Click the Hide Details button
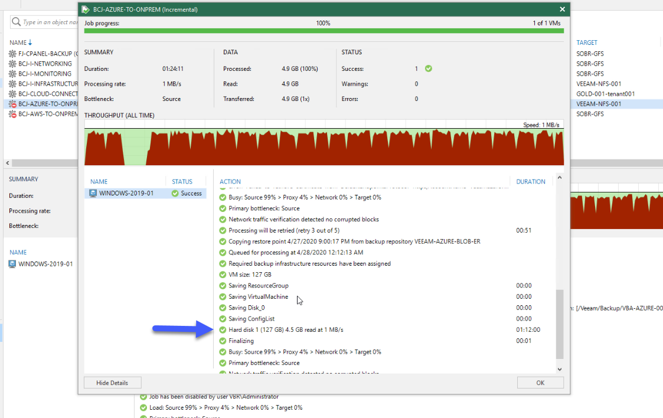The width and height of the screenshot is (663, 418). click(x=113, y=383)
